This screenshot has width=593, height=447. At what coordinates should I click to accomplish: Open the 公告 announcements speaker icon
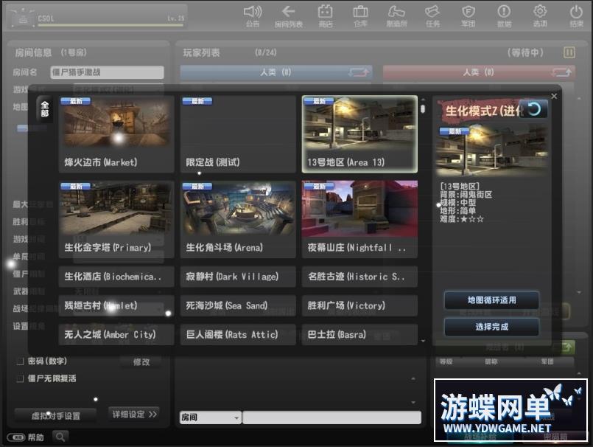(x=253, y=13)
